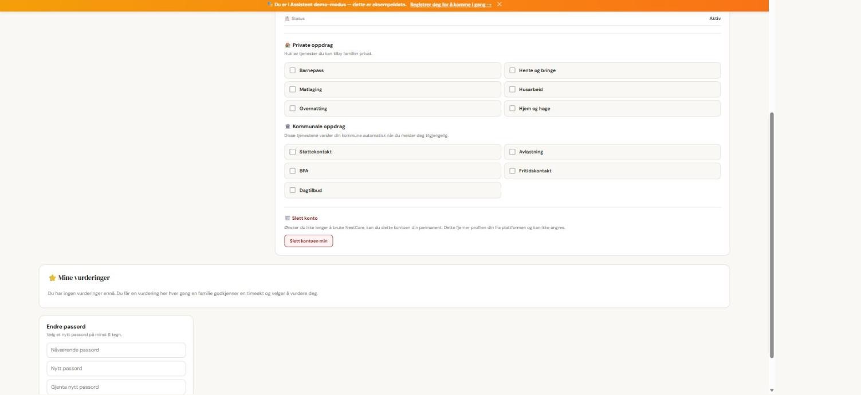Select the Husarbeid checkbox
The image size is (861, 395).
point(513,89)
